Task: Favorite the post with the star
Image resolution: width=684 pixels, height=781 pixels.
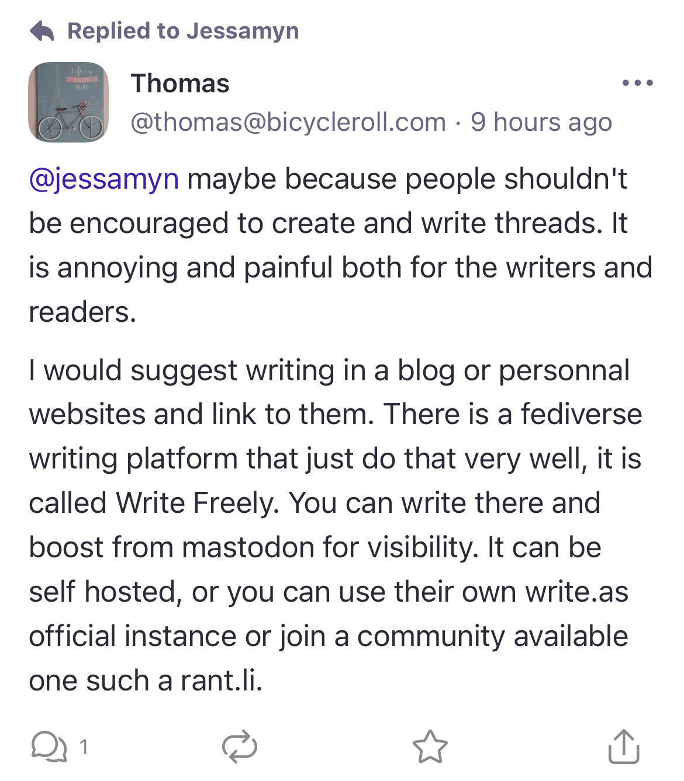Action: click(430, 747)
